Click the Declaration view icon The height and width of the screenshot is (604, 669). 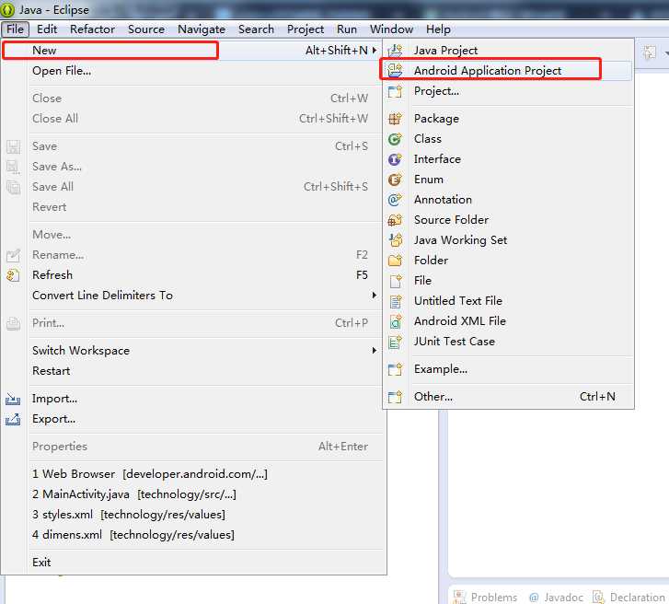point(598,597)
